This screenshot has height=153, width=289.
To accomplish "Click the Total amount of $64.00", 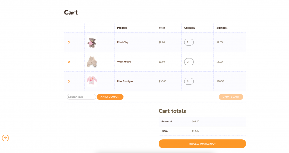I will coord(195,131).
